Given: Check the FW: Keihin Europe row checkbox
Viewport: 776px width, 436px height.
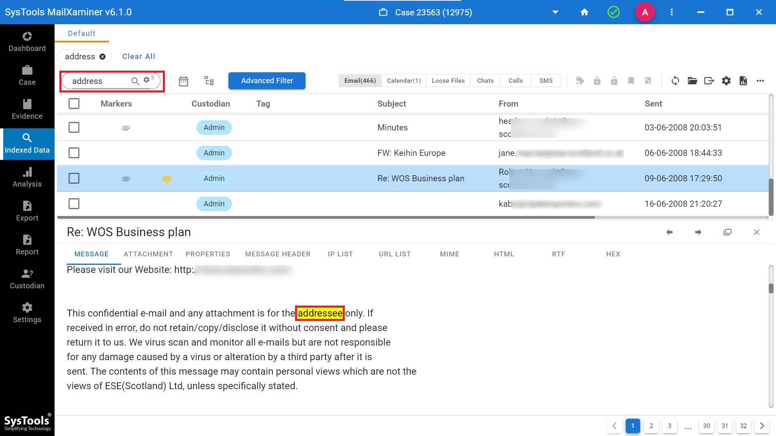Looking at the screenshot, I should [74, 153].
